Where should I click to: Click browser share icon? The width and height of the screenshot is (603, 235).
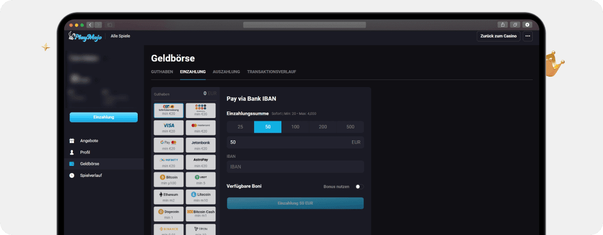pyautogui.click(x=503, y=24)
